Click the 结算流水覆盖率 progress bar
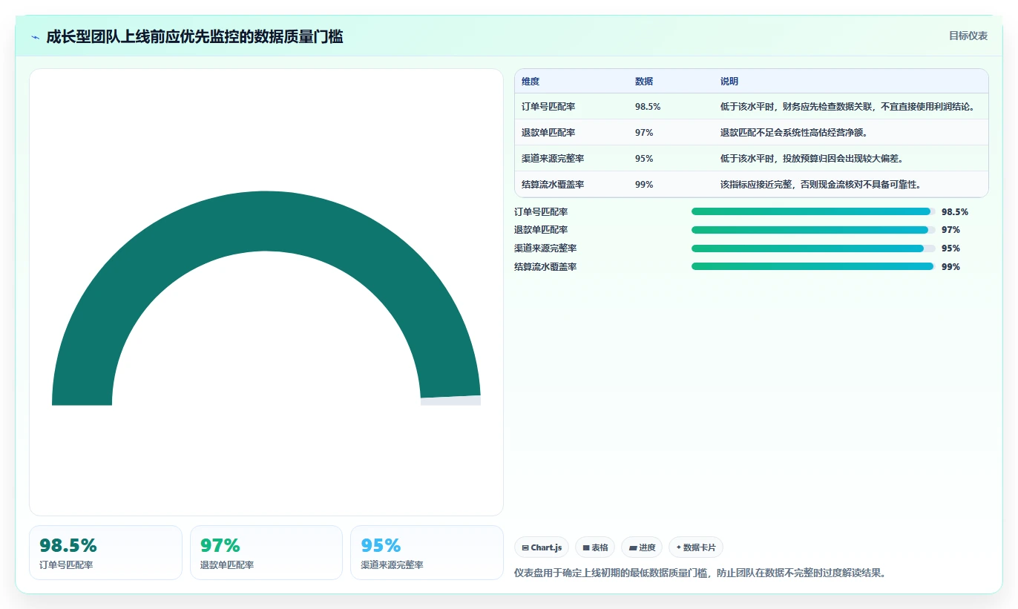This screenshot has width=1018, height=609. coord(813,266)
